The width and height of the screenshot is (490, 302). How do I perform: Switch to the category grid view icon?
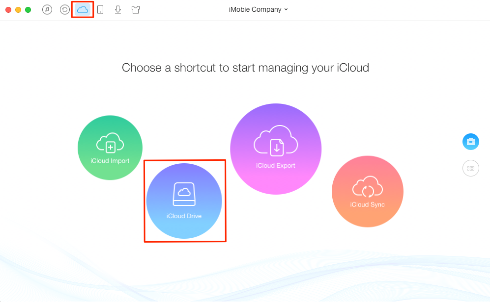pyautogui.click(x=471, y=168)
